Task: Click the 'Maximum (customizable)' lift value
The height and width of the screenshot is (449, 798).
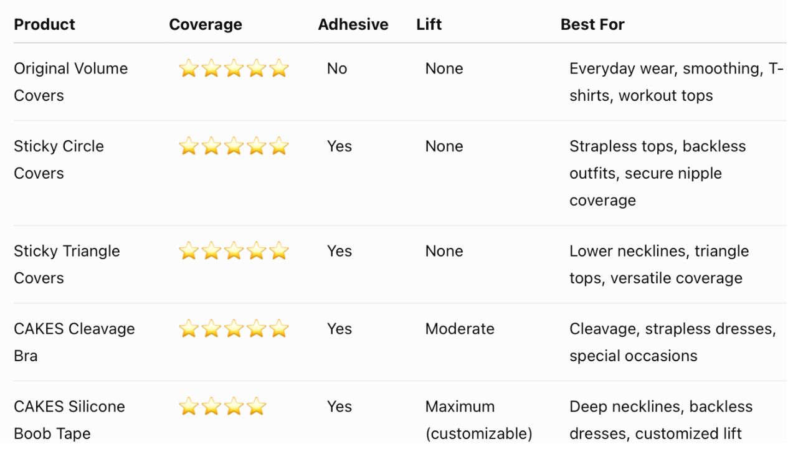Action: (x=479, y=420)
